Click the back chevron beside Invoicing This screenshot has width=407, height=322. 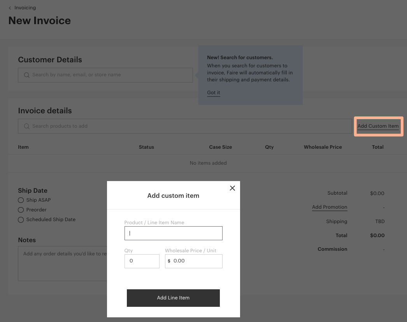coord(10,8)
